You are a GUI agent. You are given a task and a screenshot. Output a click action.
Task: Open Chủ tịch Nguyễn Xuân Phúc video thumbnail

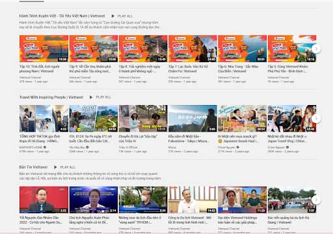pos(94,200)
